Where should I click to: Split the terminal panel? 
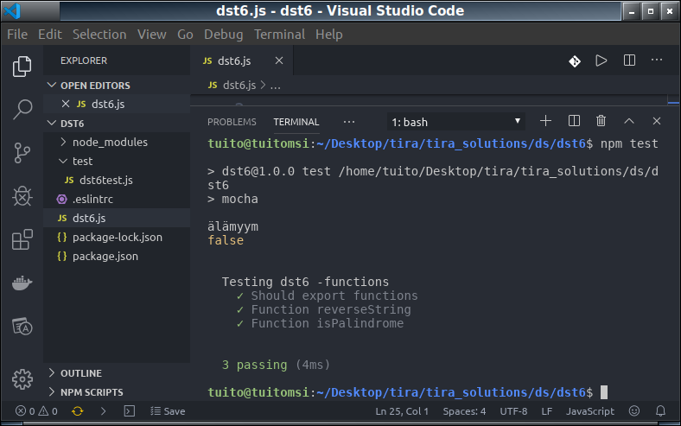point(574,121)
